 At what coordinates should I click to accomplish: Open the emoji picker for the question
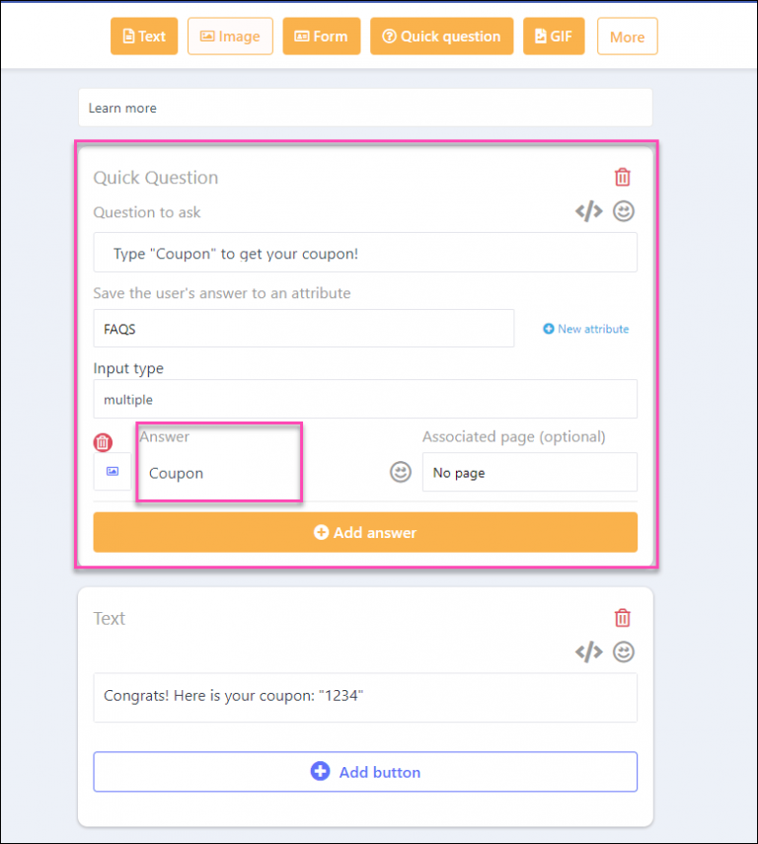point(623,210)
